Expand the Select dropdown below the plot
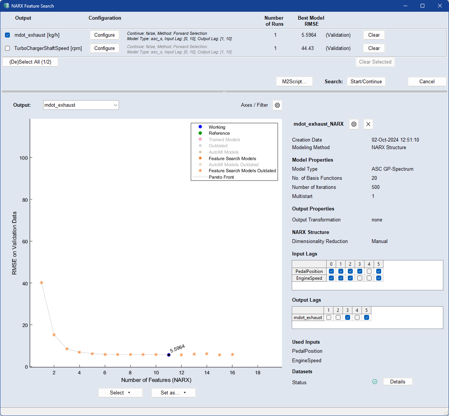The width and height of the screenshot is (449, 416). (120, 393)
